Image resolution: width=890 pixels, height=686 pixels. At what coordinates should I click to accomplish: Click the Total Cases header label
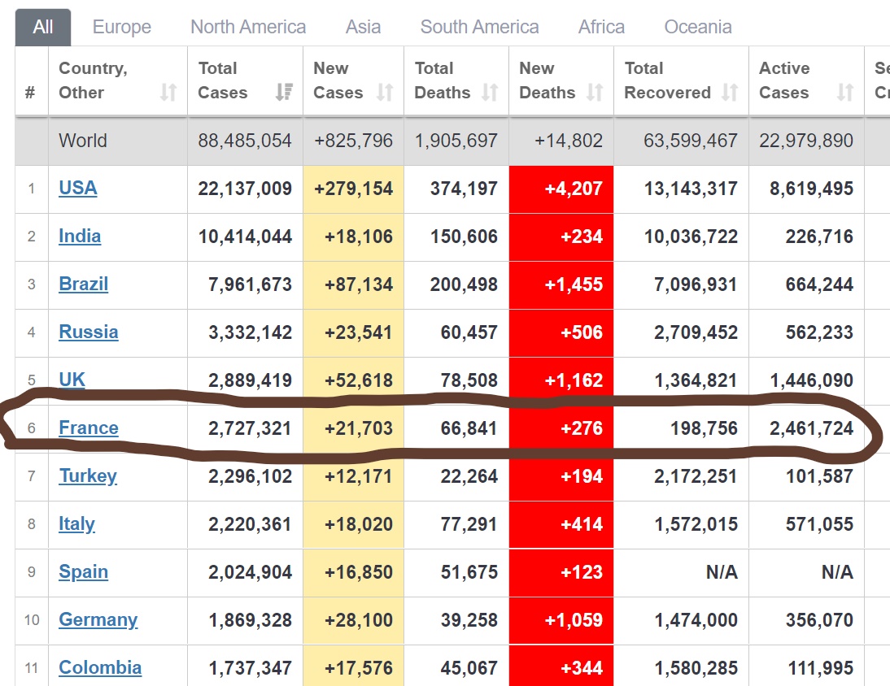pyautogui.click(x=223, y=80)
